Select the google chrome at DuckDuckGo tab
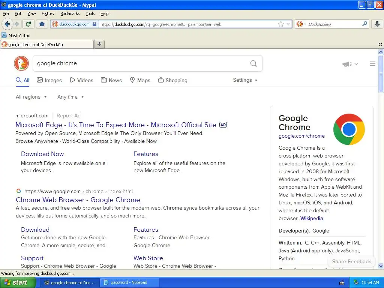Image resolution: width=384 pixels, height=288 pixels. click(x=47, y=44)
